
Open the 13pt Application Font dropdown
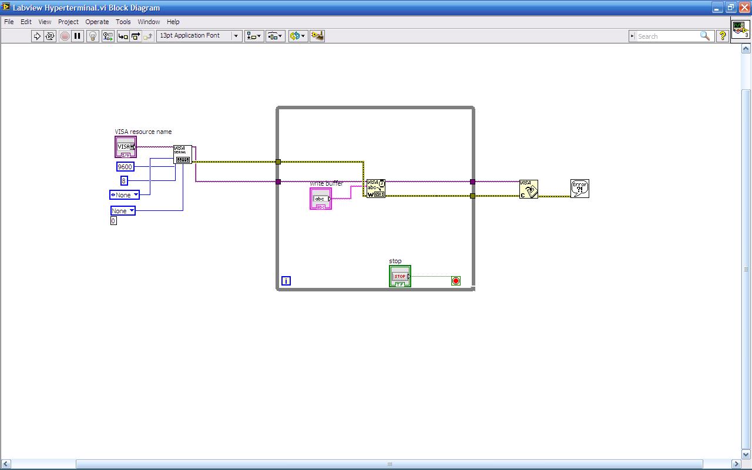point(199,36)
